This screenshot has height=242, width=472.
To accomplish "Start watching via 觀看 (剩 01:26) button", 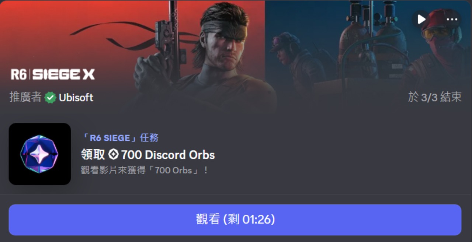I will [235, 220].
